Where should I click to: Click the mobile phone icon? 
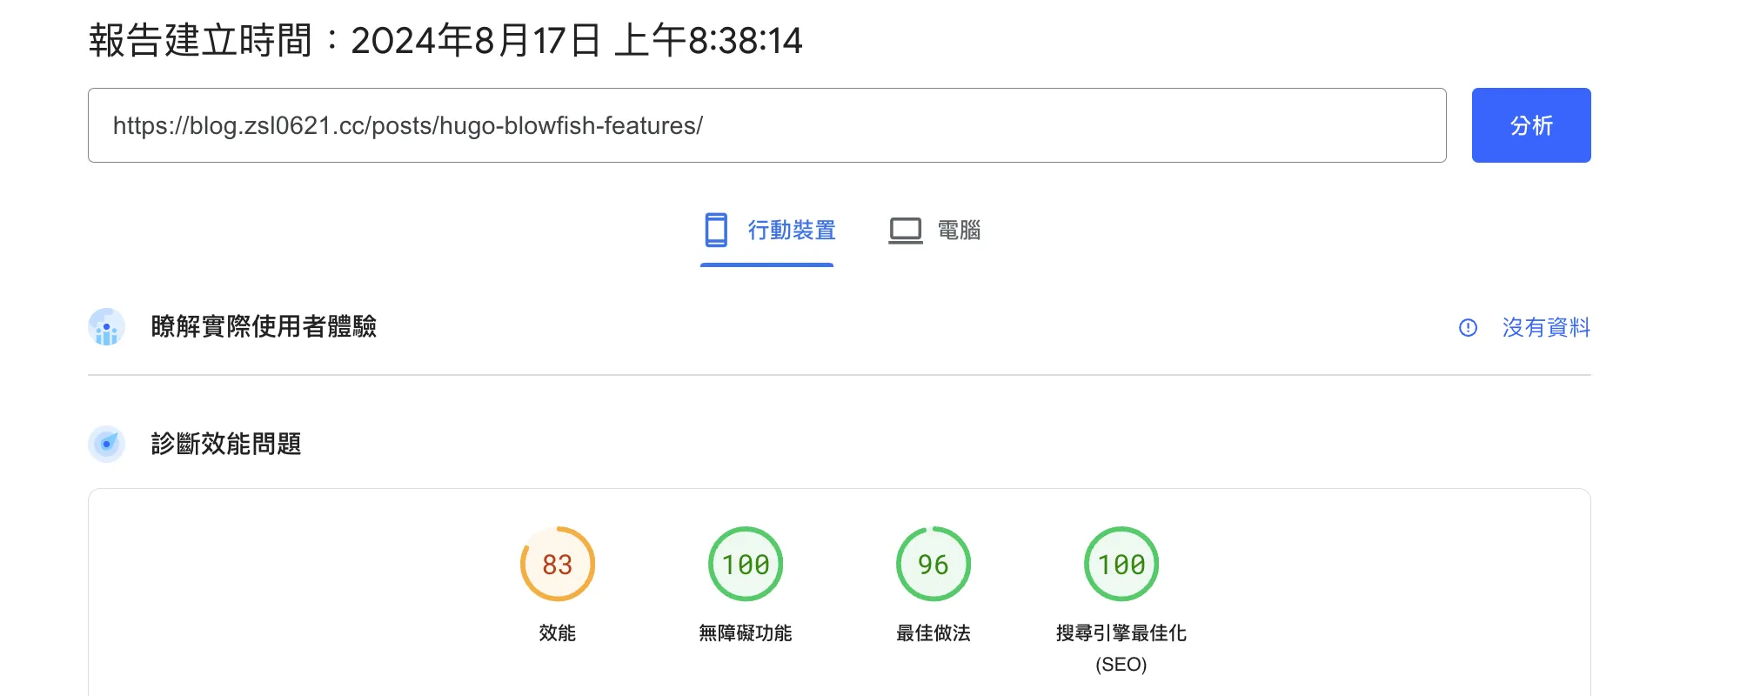coord(716,230)
